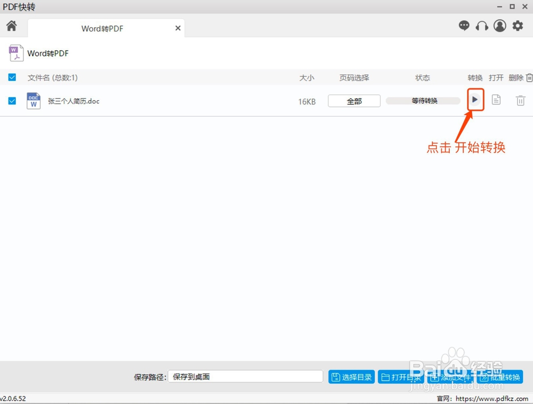
Task: Open the feedback message bubble icon
Action: coord(464,26)
